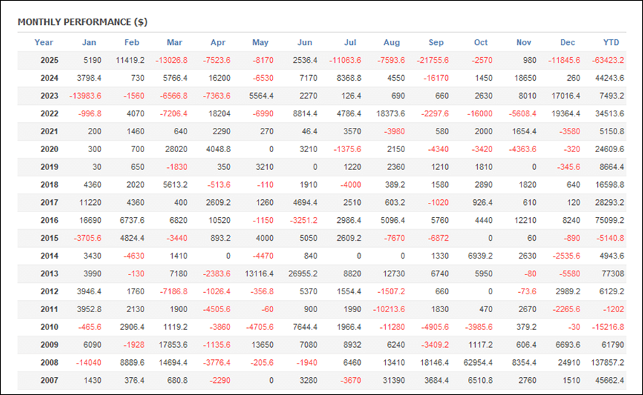Click the Sep column header
643x395 pixels.
coord(436,42)
